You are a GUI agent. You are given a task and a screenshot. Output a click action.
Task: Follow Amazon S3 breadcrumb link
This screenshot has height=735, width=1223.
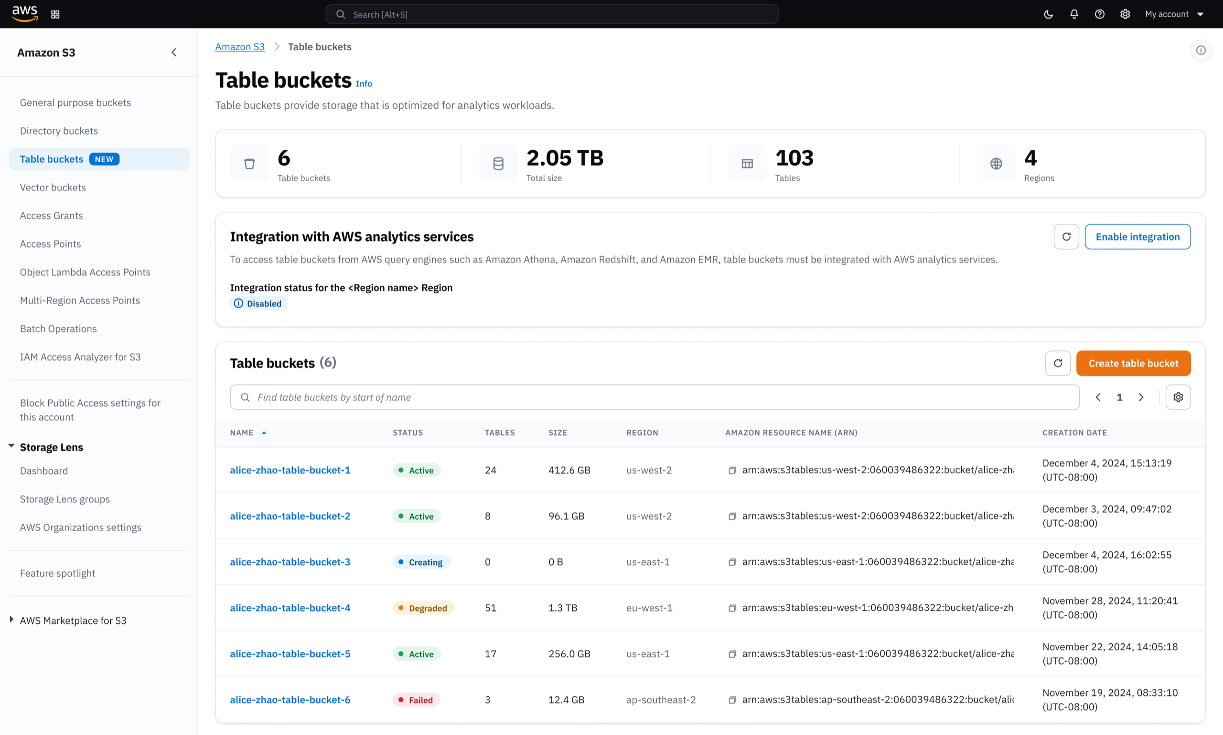(x=240, y=47)
